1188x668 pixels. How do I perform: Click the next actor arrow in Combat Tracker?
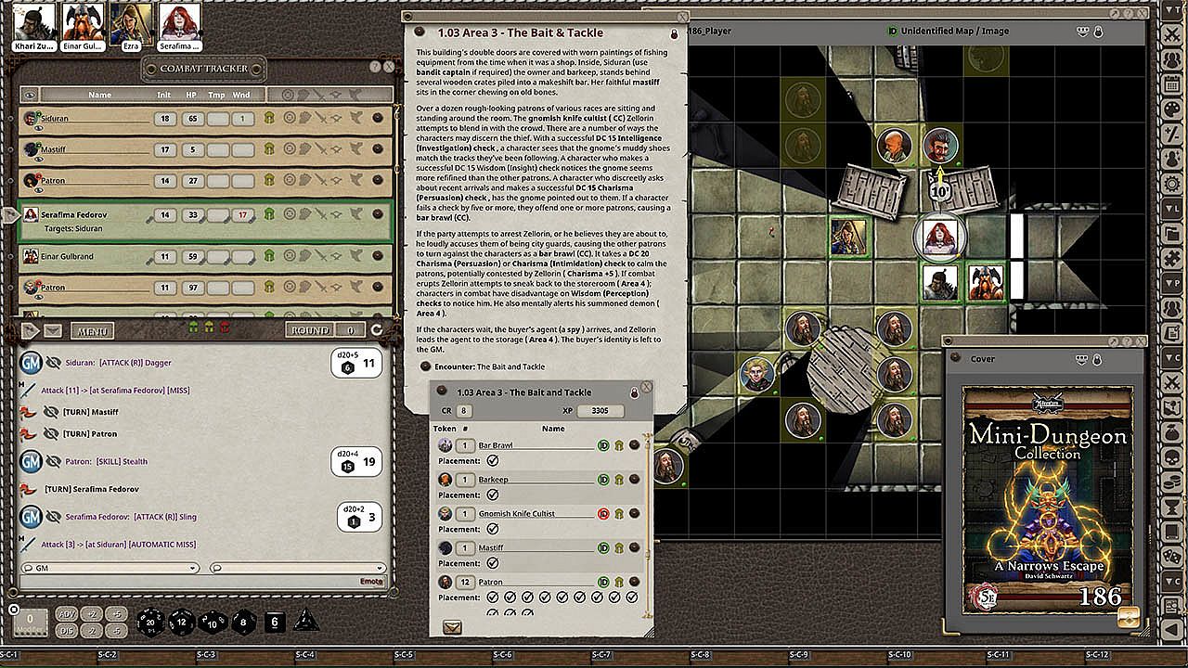(30, 330)
